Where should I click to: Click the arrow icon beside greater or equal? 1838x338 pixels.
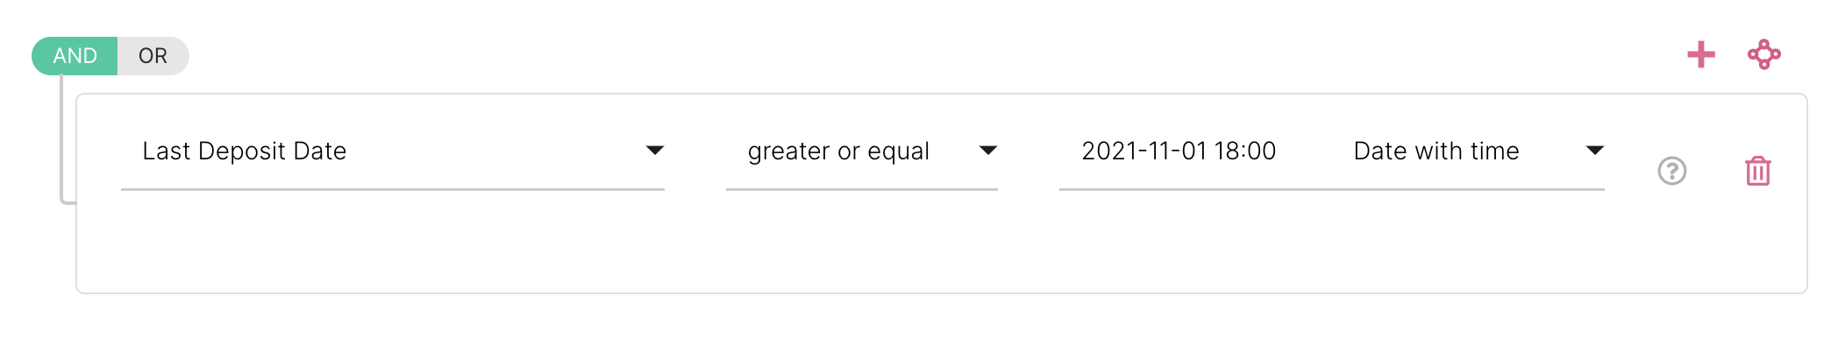987,151
